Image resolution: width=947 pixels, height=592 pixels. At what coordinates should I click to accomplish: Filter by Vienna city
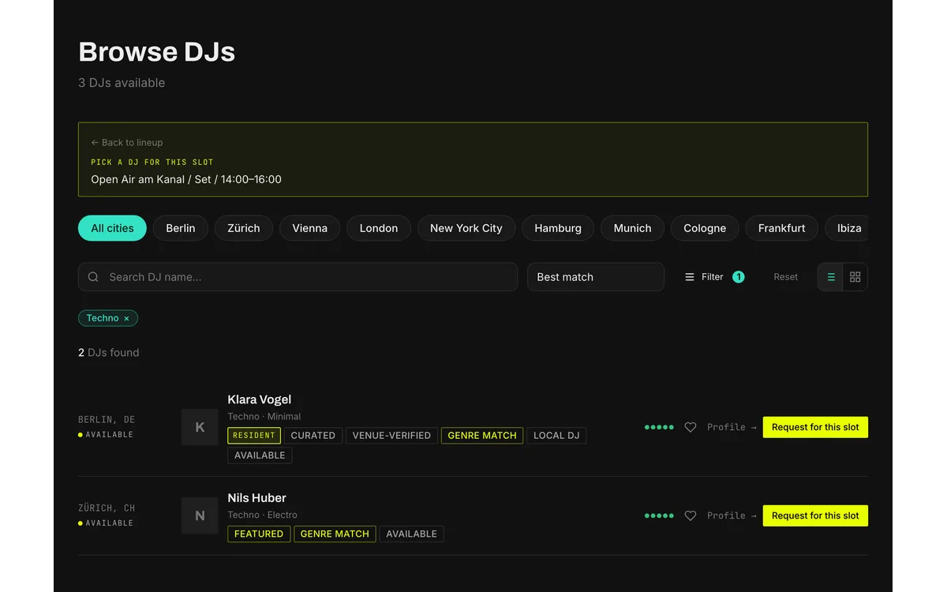[x=309, y=228]
